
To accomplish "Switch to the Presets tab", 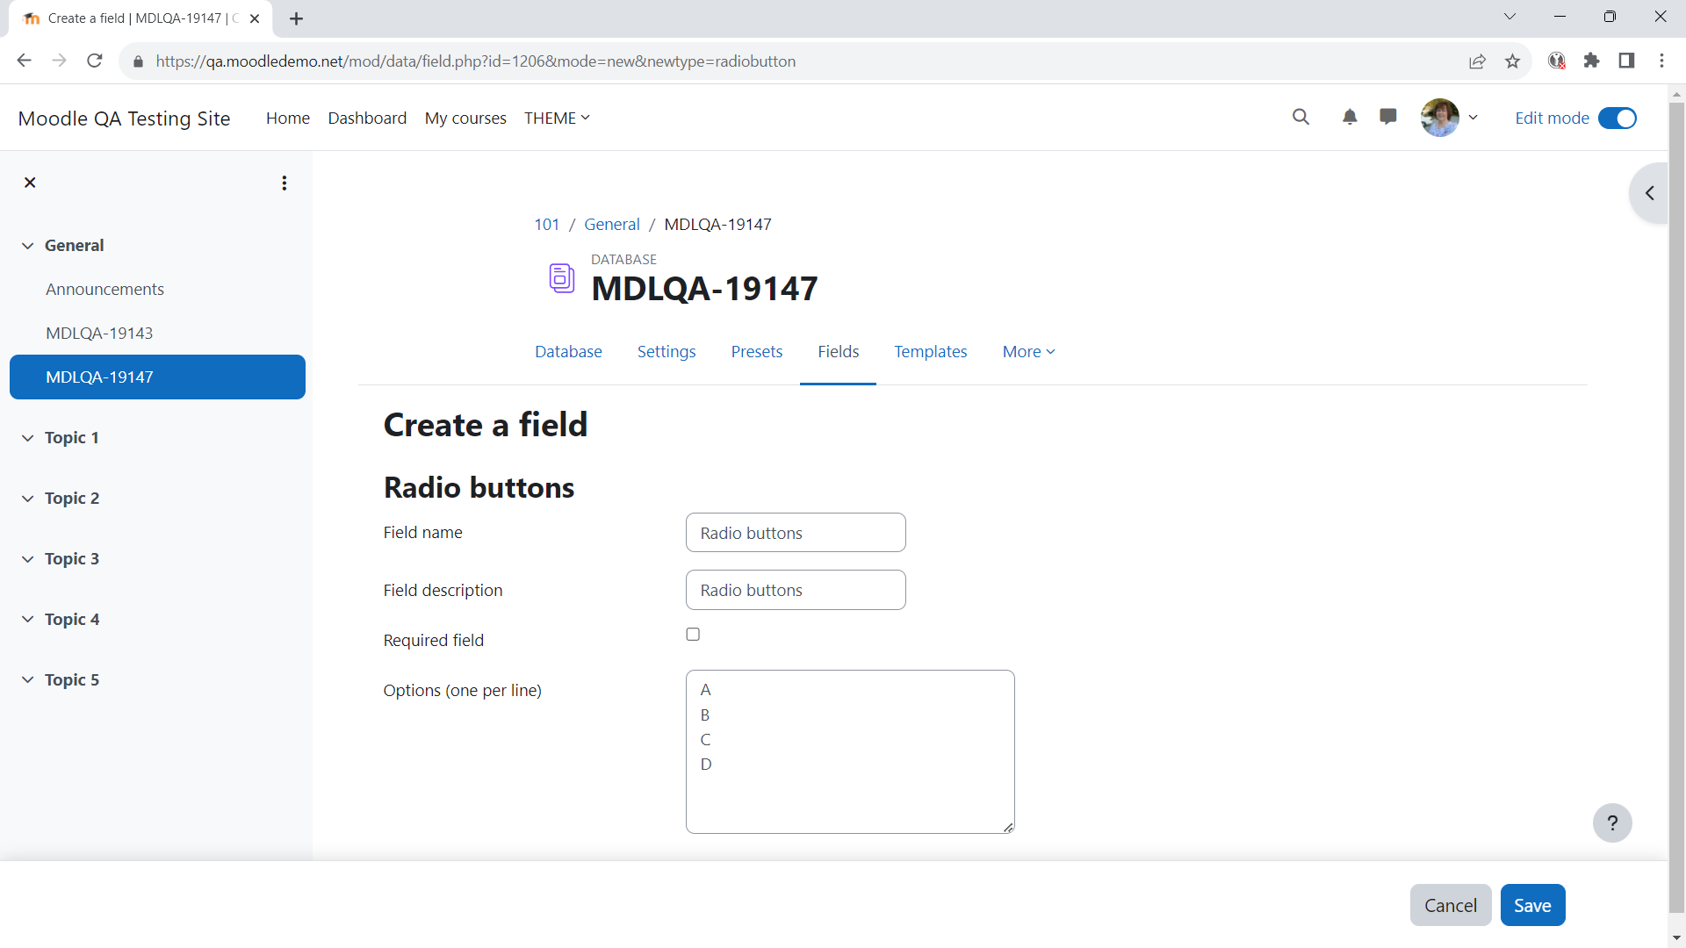I will tap(757, 351).
